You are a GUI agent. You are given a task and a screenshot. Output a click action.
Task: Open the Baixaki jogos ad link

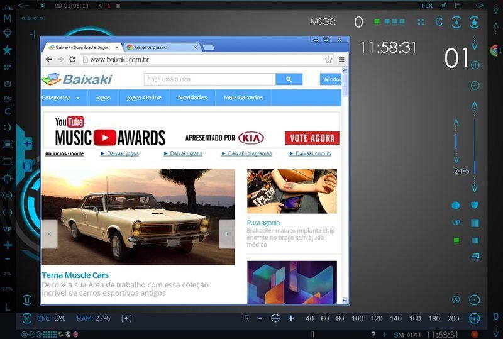pyautogui.click(x=119, y=153)
